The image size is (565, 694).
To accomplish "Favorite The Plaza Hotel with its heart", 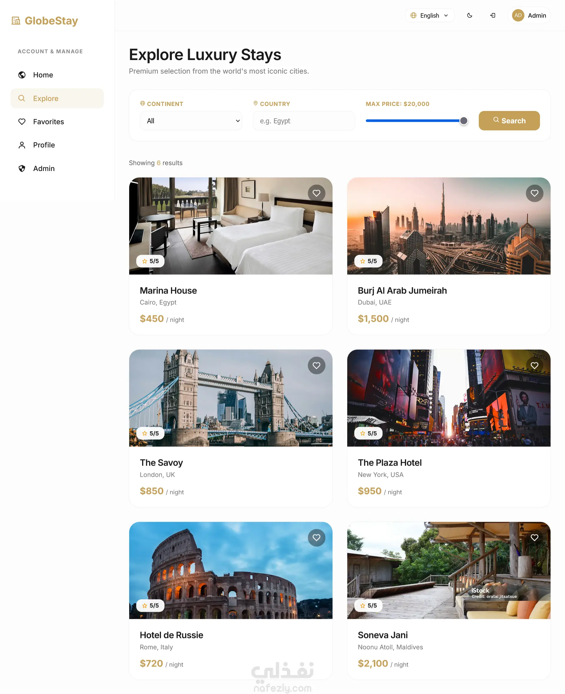I will (534, 365).
